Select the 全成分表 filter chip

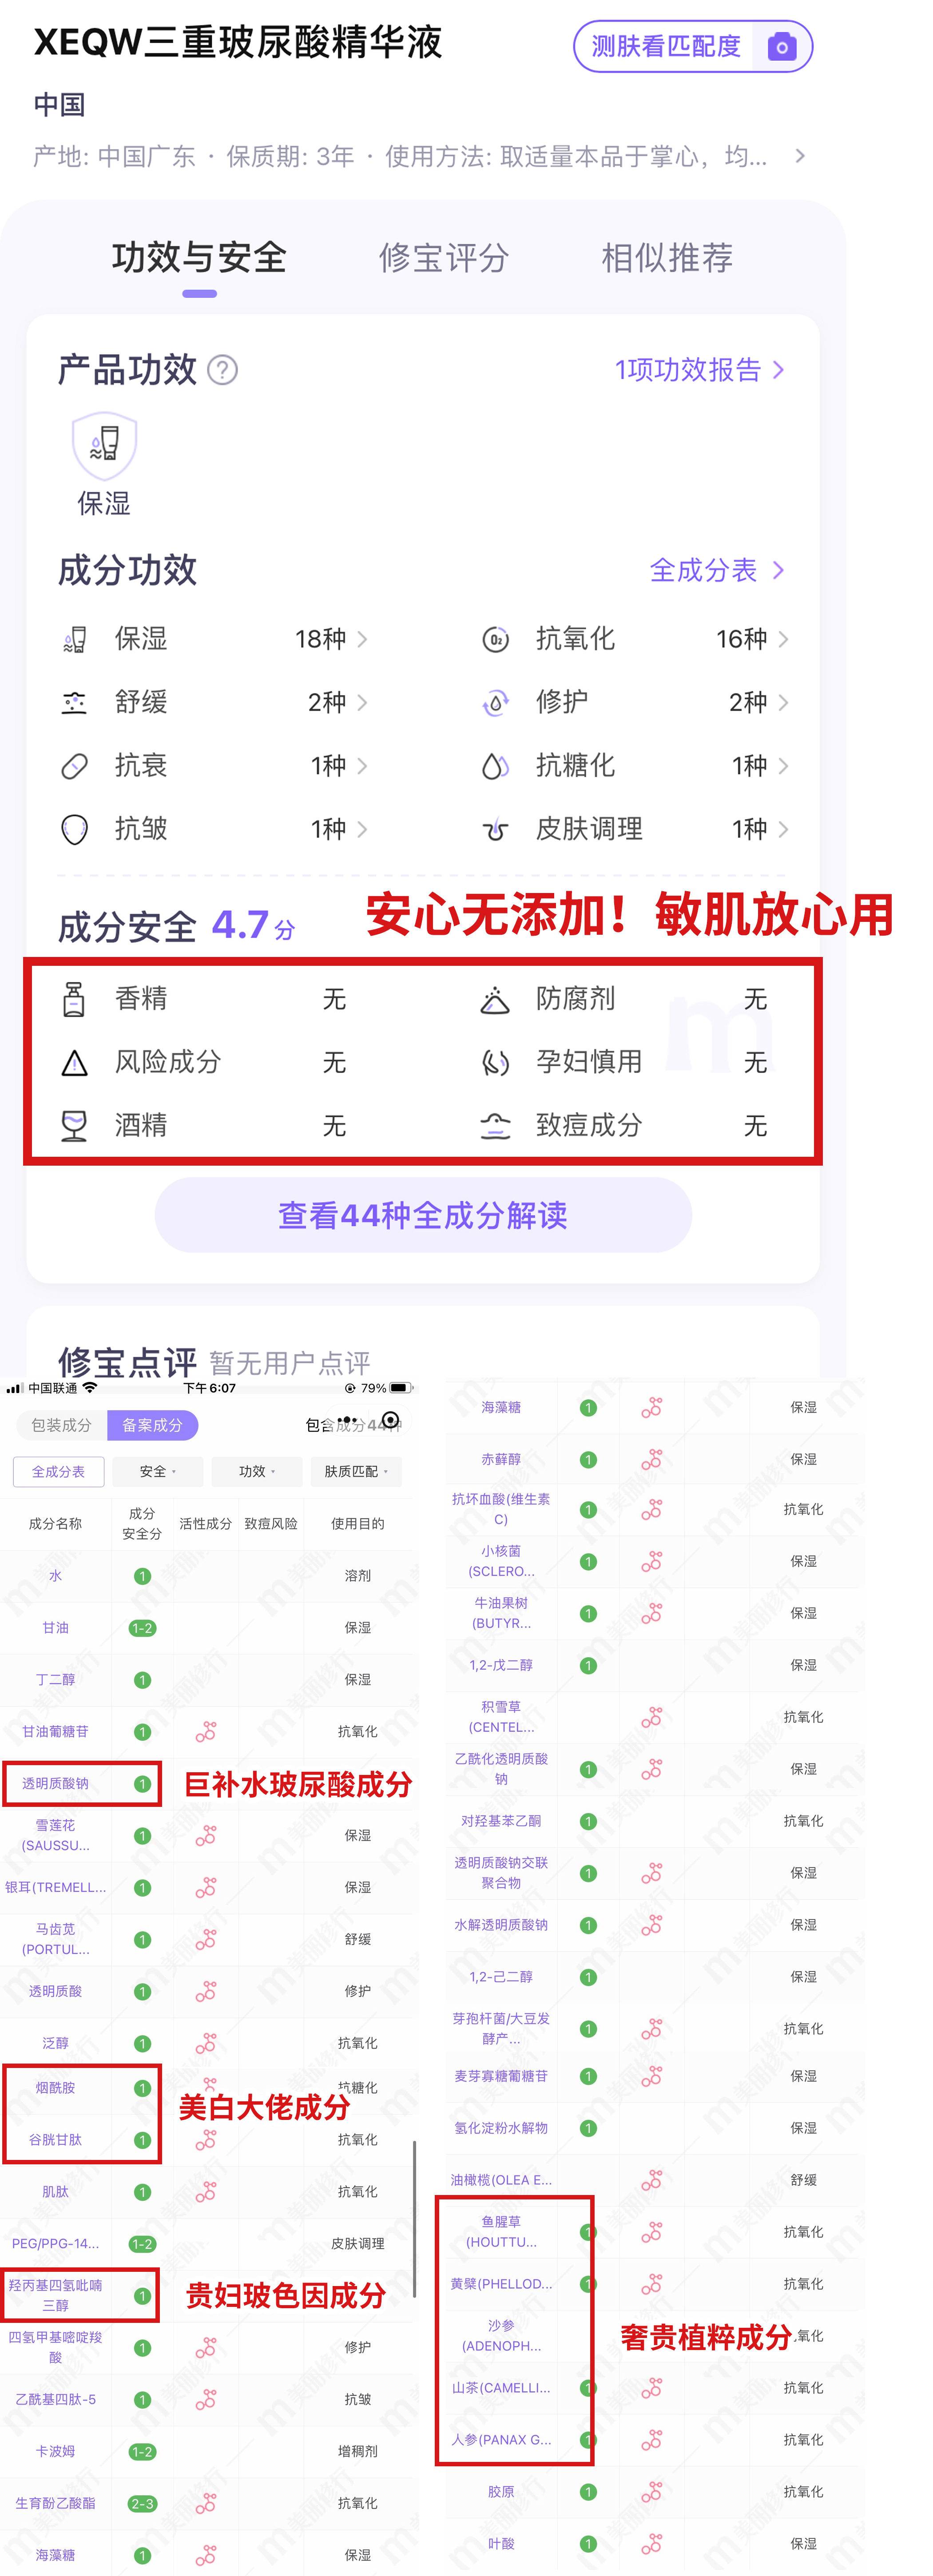[59, 1471]
